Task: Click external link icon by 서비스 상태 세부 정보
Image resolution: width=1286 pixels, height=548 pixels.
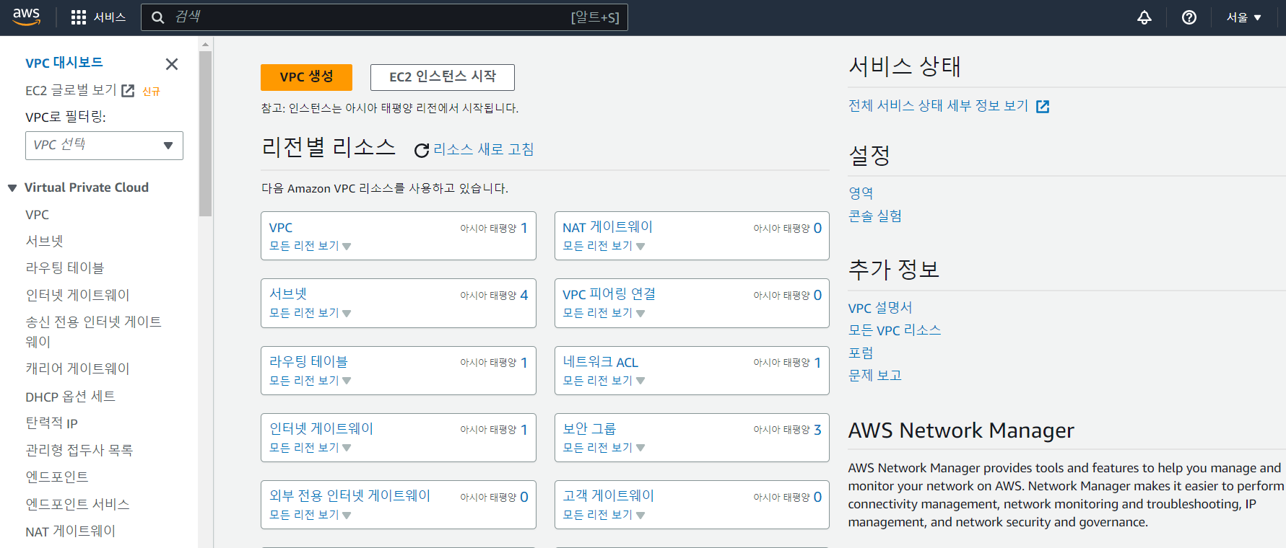Action: (1043, 107)
